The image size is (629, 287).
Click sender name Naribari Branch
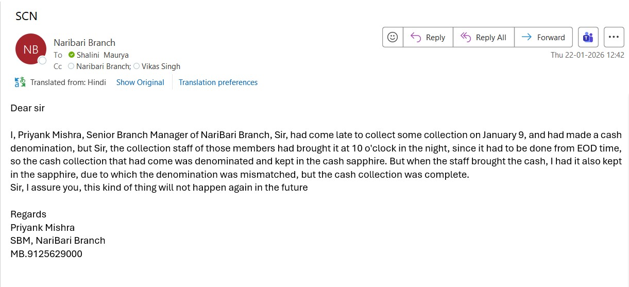(x=84, y=43)
